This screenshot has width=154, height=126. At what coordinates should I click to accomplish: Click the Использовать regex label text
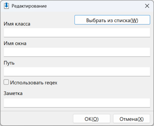(x=34, y=83)
